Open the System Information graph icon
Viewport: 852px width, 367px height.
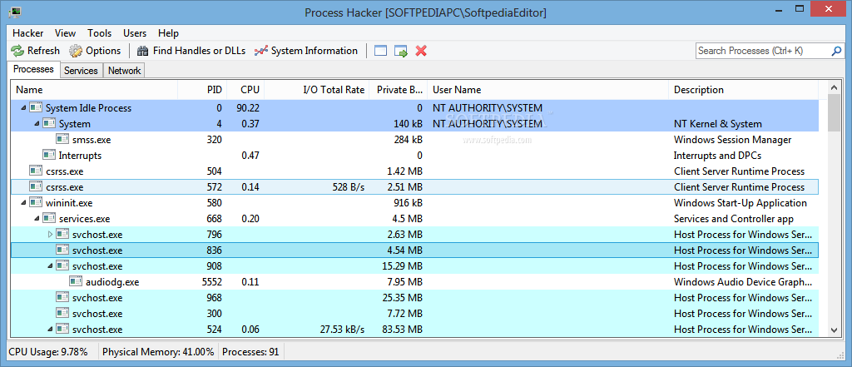tap(261, 51)
